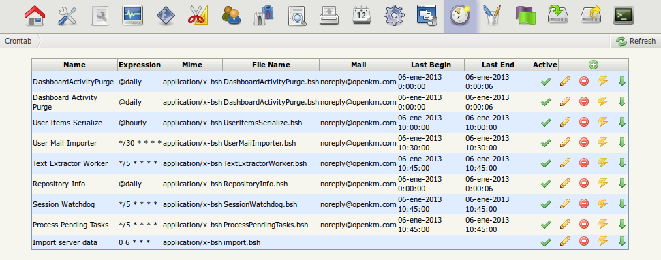Download the User Mail Importer script
This screenshot has height=260, width=661.
621,142
